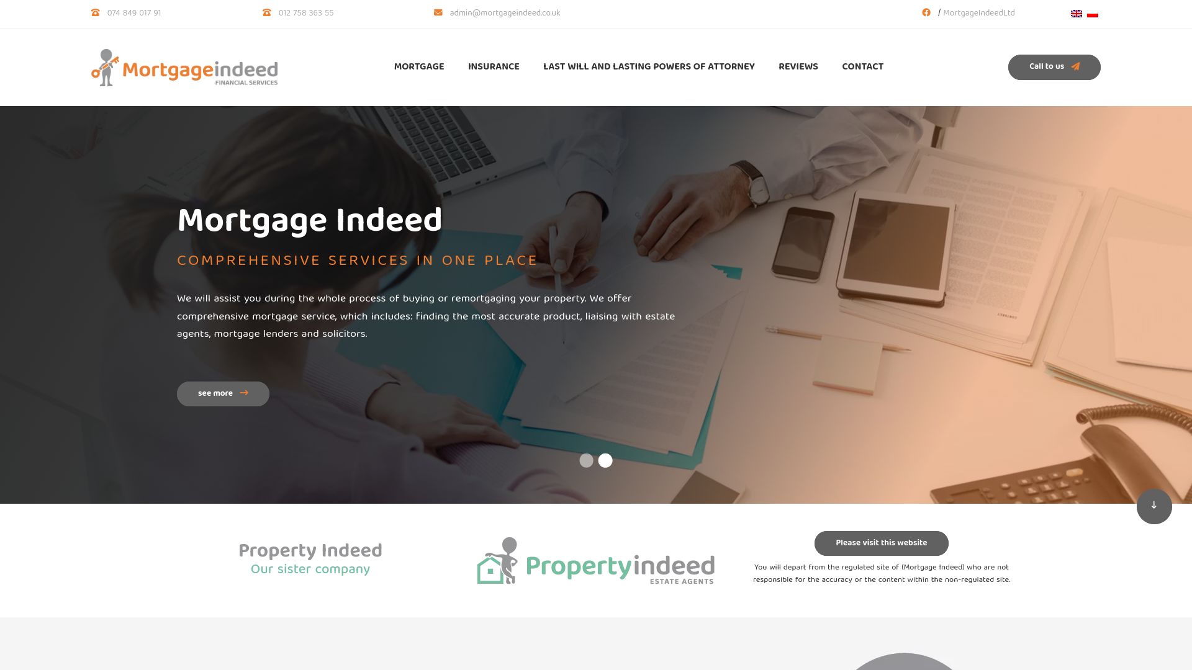Image resolution: width=1192 pixels, height=670 pixels.
Task: Click the scroll down arrow button
Action: pos(1154,506)
